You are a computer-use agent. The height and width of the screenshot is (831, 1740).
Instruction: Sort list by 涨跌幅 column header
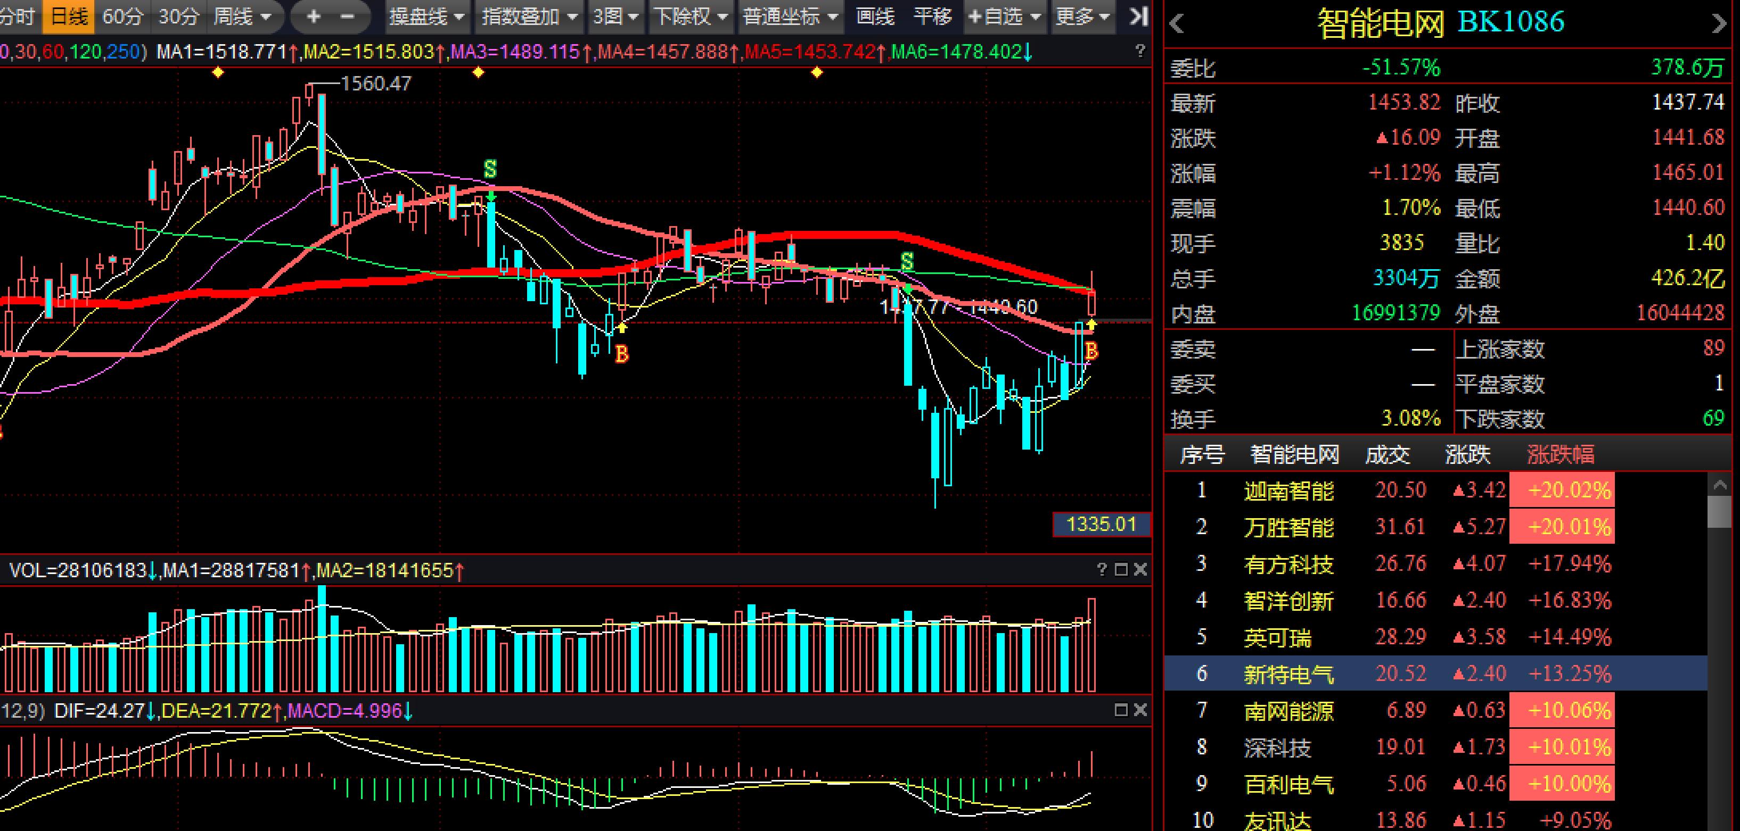click(x=1561, y=454)
